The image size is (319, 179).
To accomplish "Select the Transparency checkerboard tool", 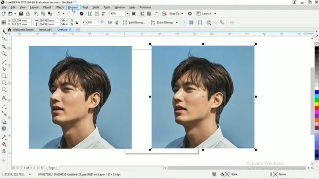I will (3, 129).
